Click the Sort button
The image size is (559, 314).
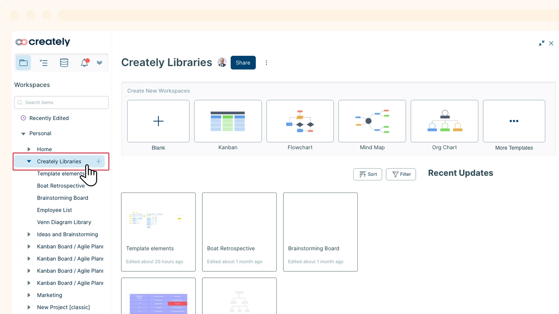point(368,174)
